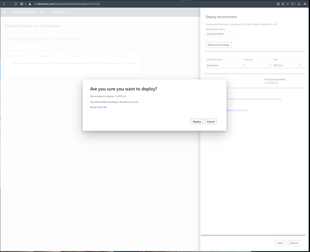
Task: Click the browser forward arrow
Action: [x=10, y=4]
